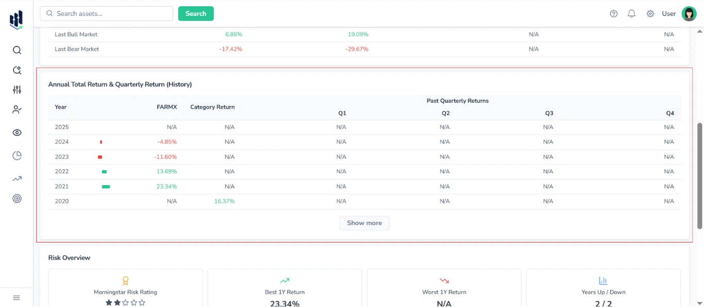Open the filters sliders icon in sidebar
The width and height of the screenshot is (704, 307).
(16, 89)
